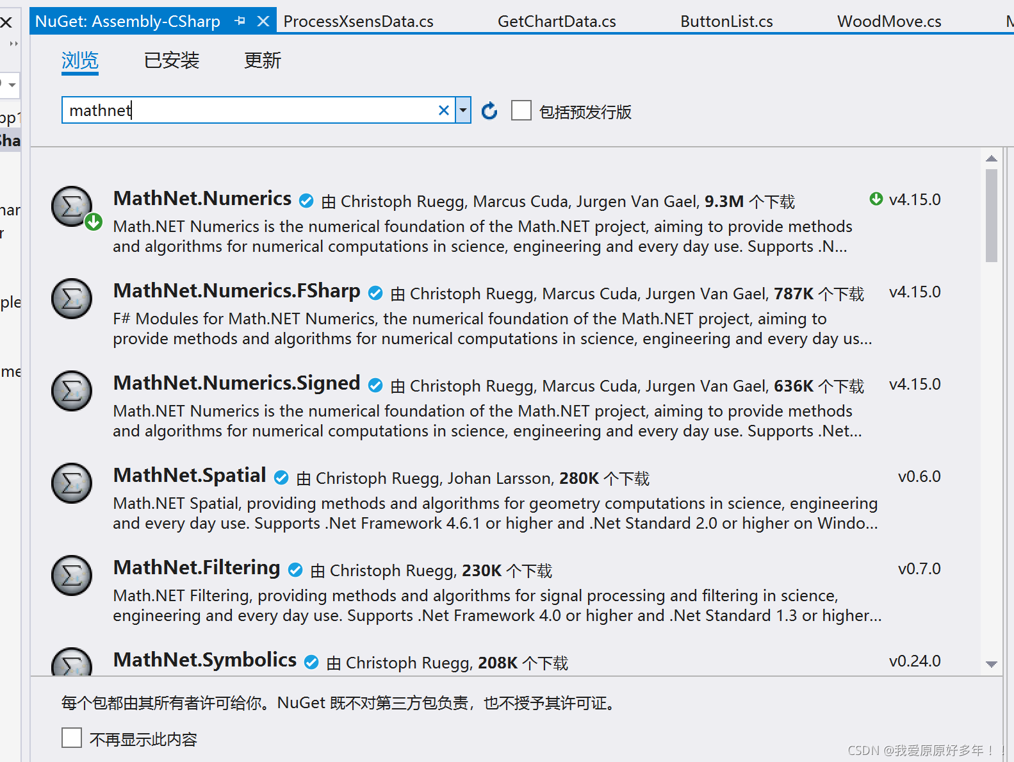
Task: Pin the NuGet Assembly-CSharp tab
Action: tap(240, 21)
